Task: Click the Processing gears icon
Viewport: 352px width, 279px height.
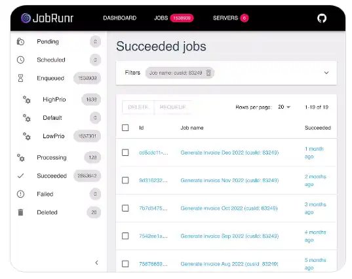Action: click(x=21, y=157)
